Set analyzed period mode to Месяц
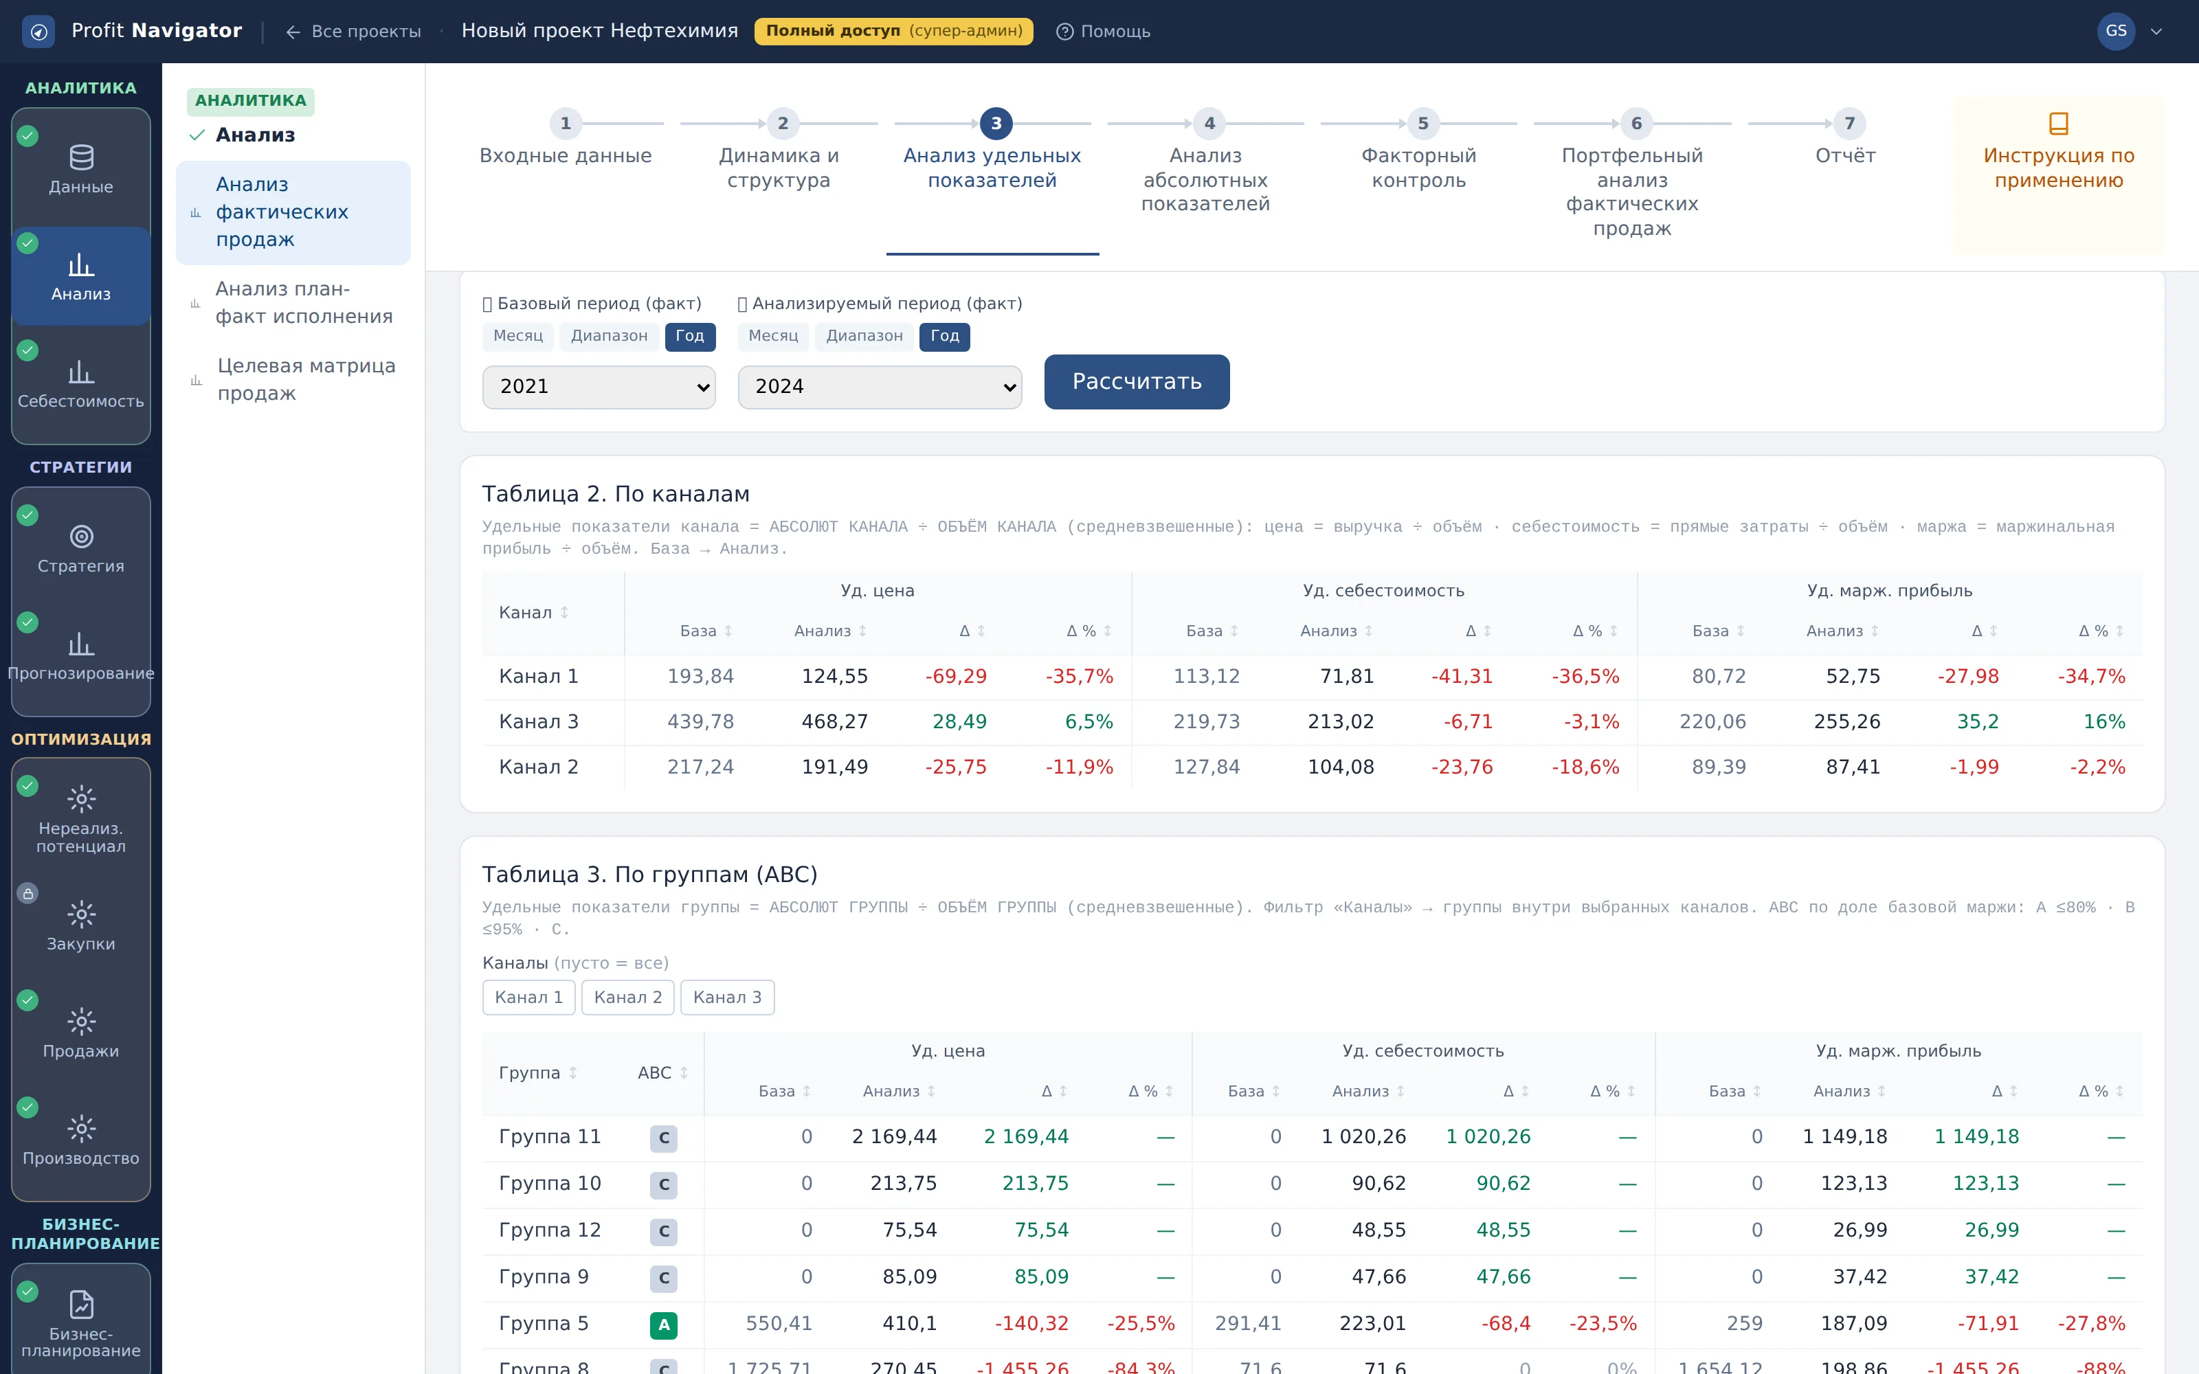The image size is (2199, 1374). click(773, 336)
